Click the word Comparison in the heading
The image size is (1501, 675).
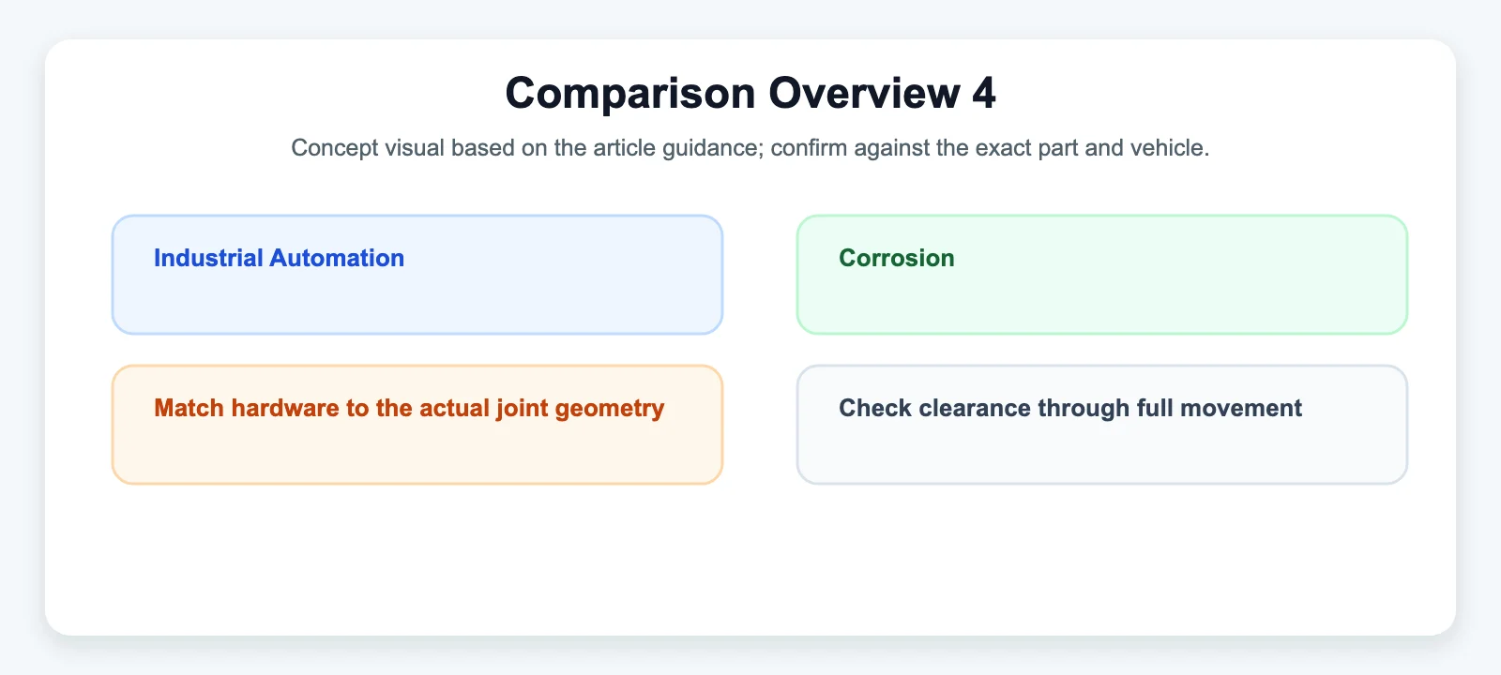pyautogui.click(x=630, y=93)
